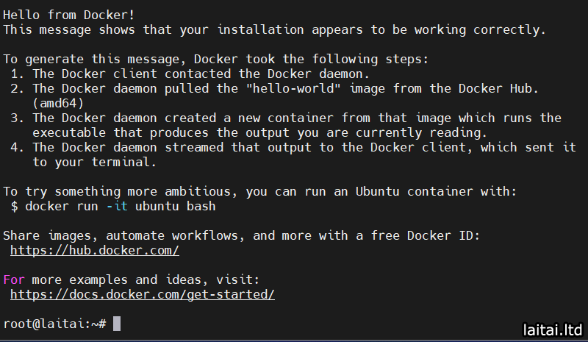
Task: Click the "docker run -it ubuntu bash" command
Action: (121, 206)
